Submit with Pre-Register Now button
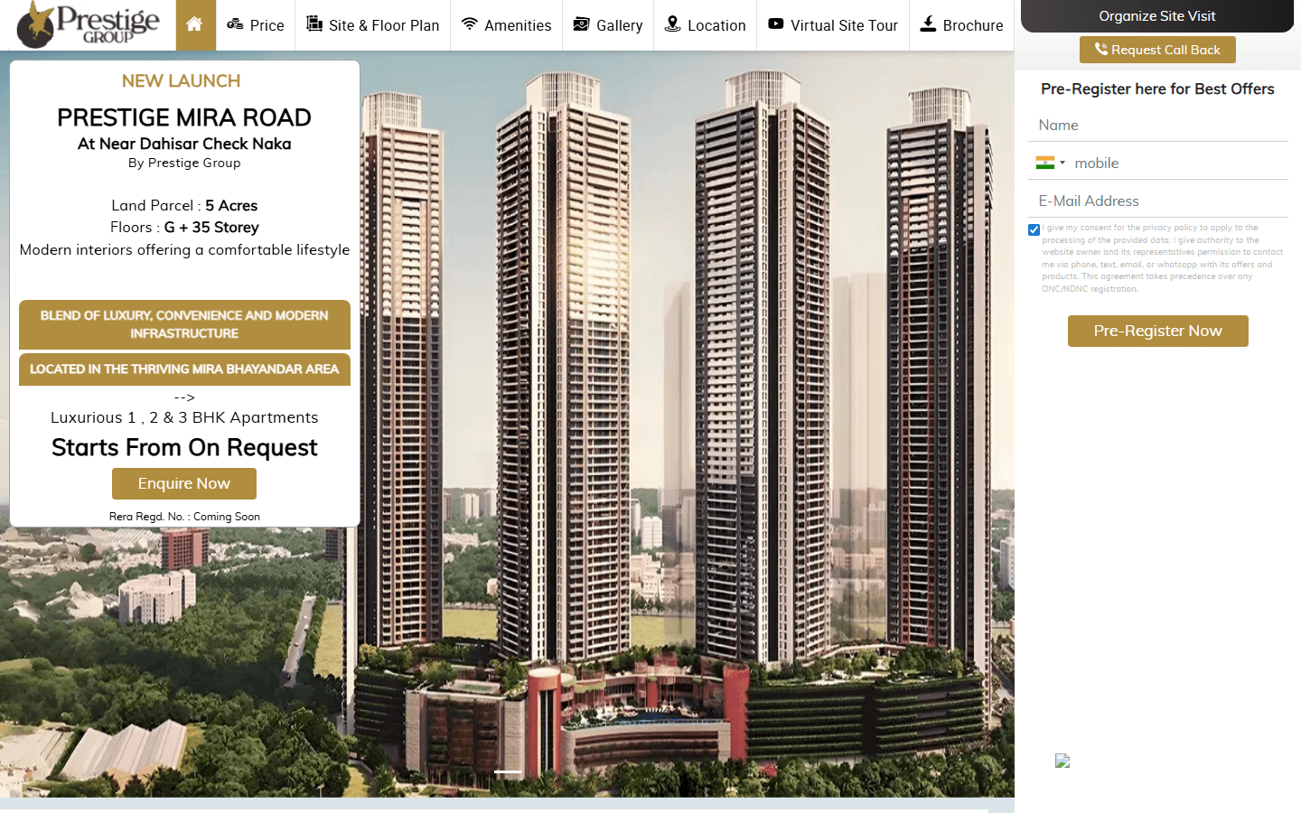 (1158, 331)
